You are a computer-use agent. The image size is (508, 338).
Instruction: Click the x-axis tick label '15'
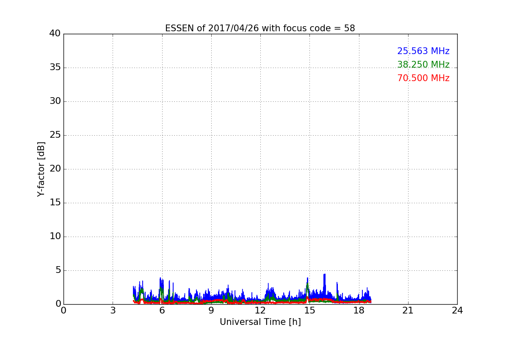309,311
